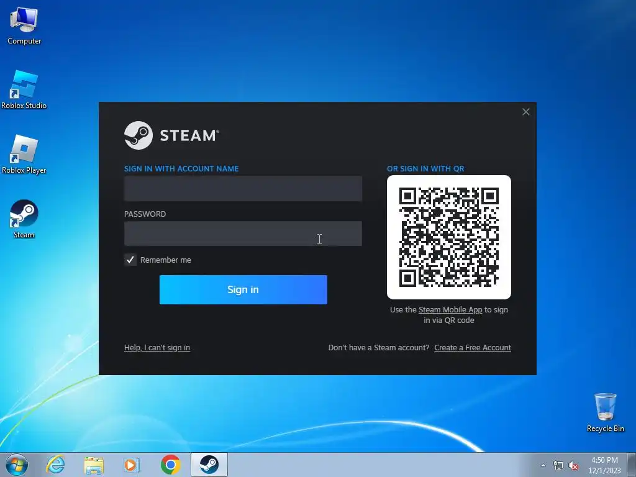
Task: Click the muted volume tray icon
Action: (x=573, y=466)
